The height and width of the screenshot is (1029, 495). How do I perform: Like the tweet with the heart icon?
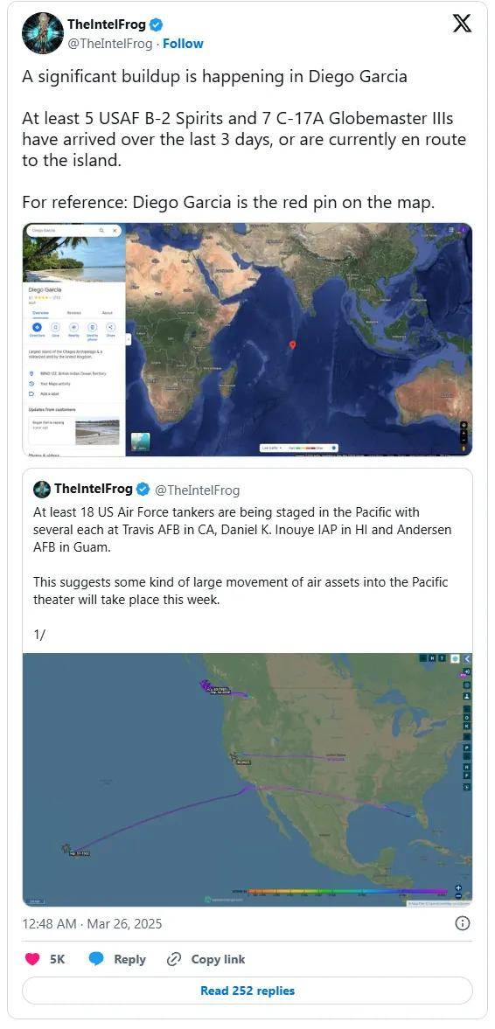tap(32, 959)
